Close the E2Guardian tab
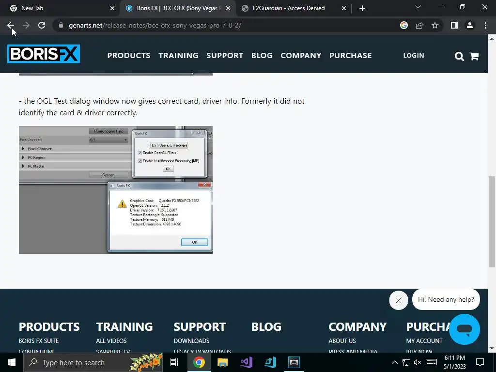496x372 pixels. coord(344,9)
